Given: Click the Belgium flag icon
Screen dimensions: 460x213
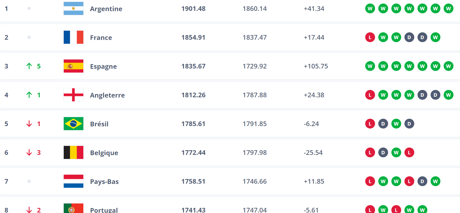Looking at the screenshot, I should 73,152.
